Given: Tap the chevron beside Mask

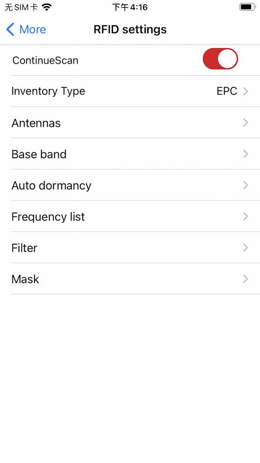Looking at the screenshot, I should point(246,279).
